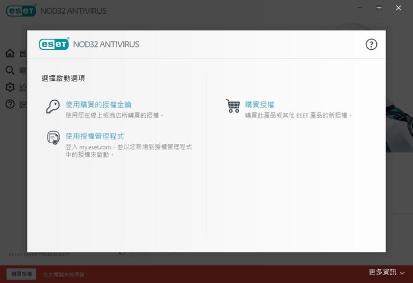Screen dimensions: 413x283
Task: Minimize the ESET main window
Action: [x=360, y=8]
